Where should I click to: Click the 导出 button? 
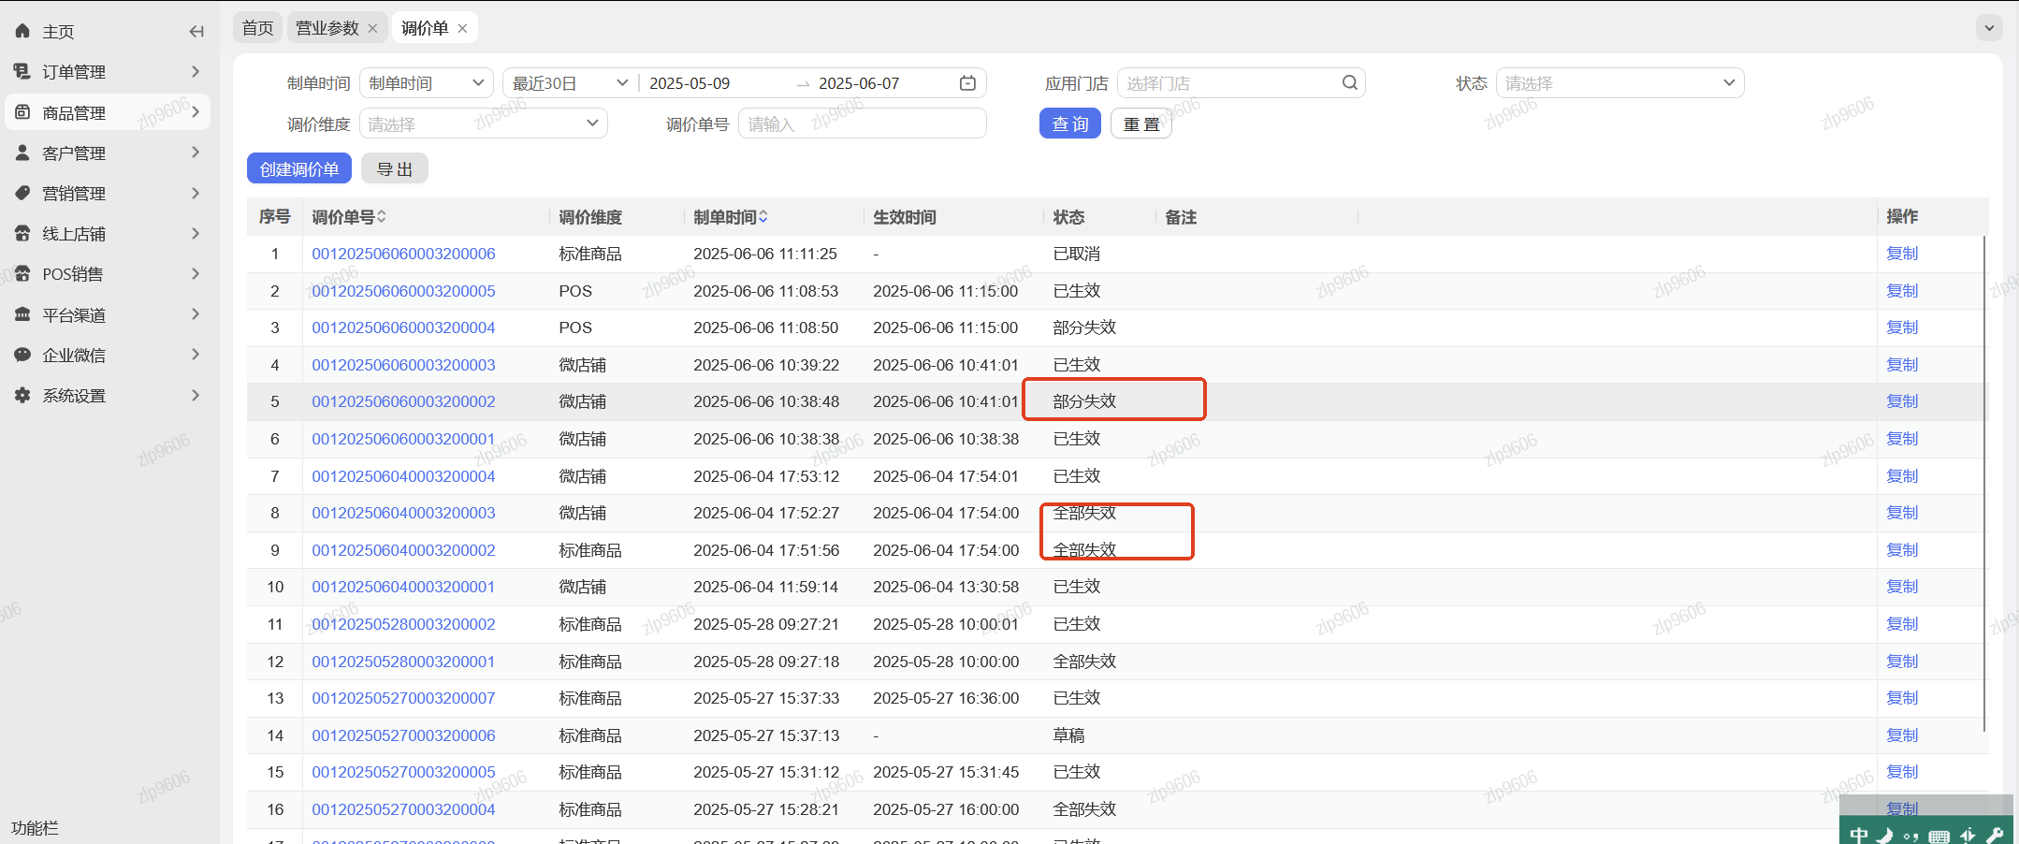[395, 168]
